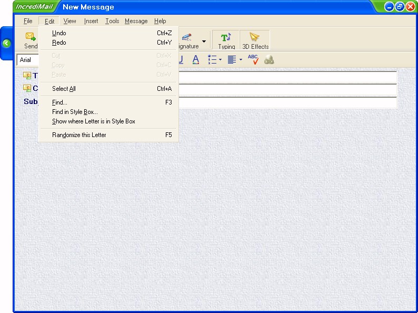The width and height of the screenshot is (418, 313).
Task: Click the Signature pen icon
Action: click(x=186, y=37)
